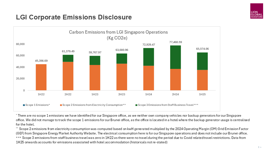The width and height of the screenshot is (267, 150).
Task: Click the footnote starting 'There are no scope 1 emissions'
Action: tap(133, 120)
